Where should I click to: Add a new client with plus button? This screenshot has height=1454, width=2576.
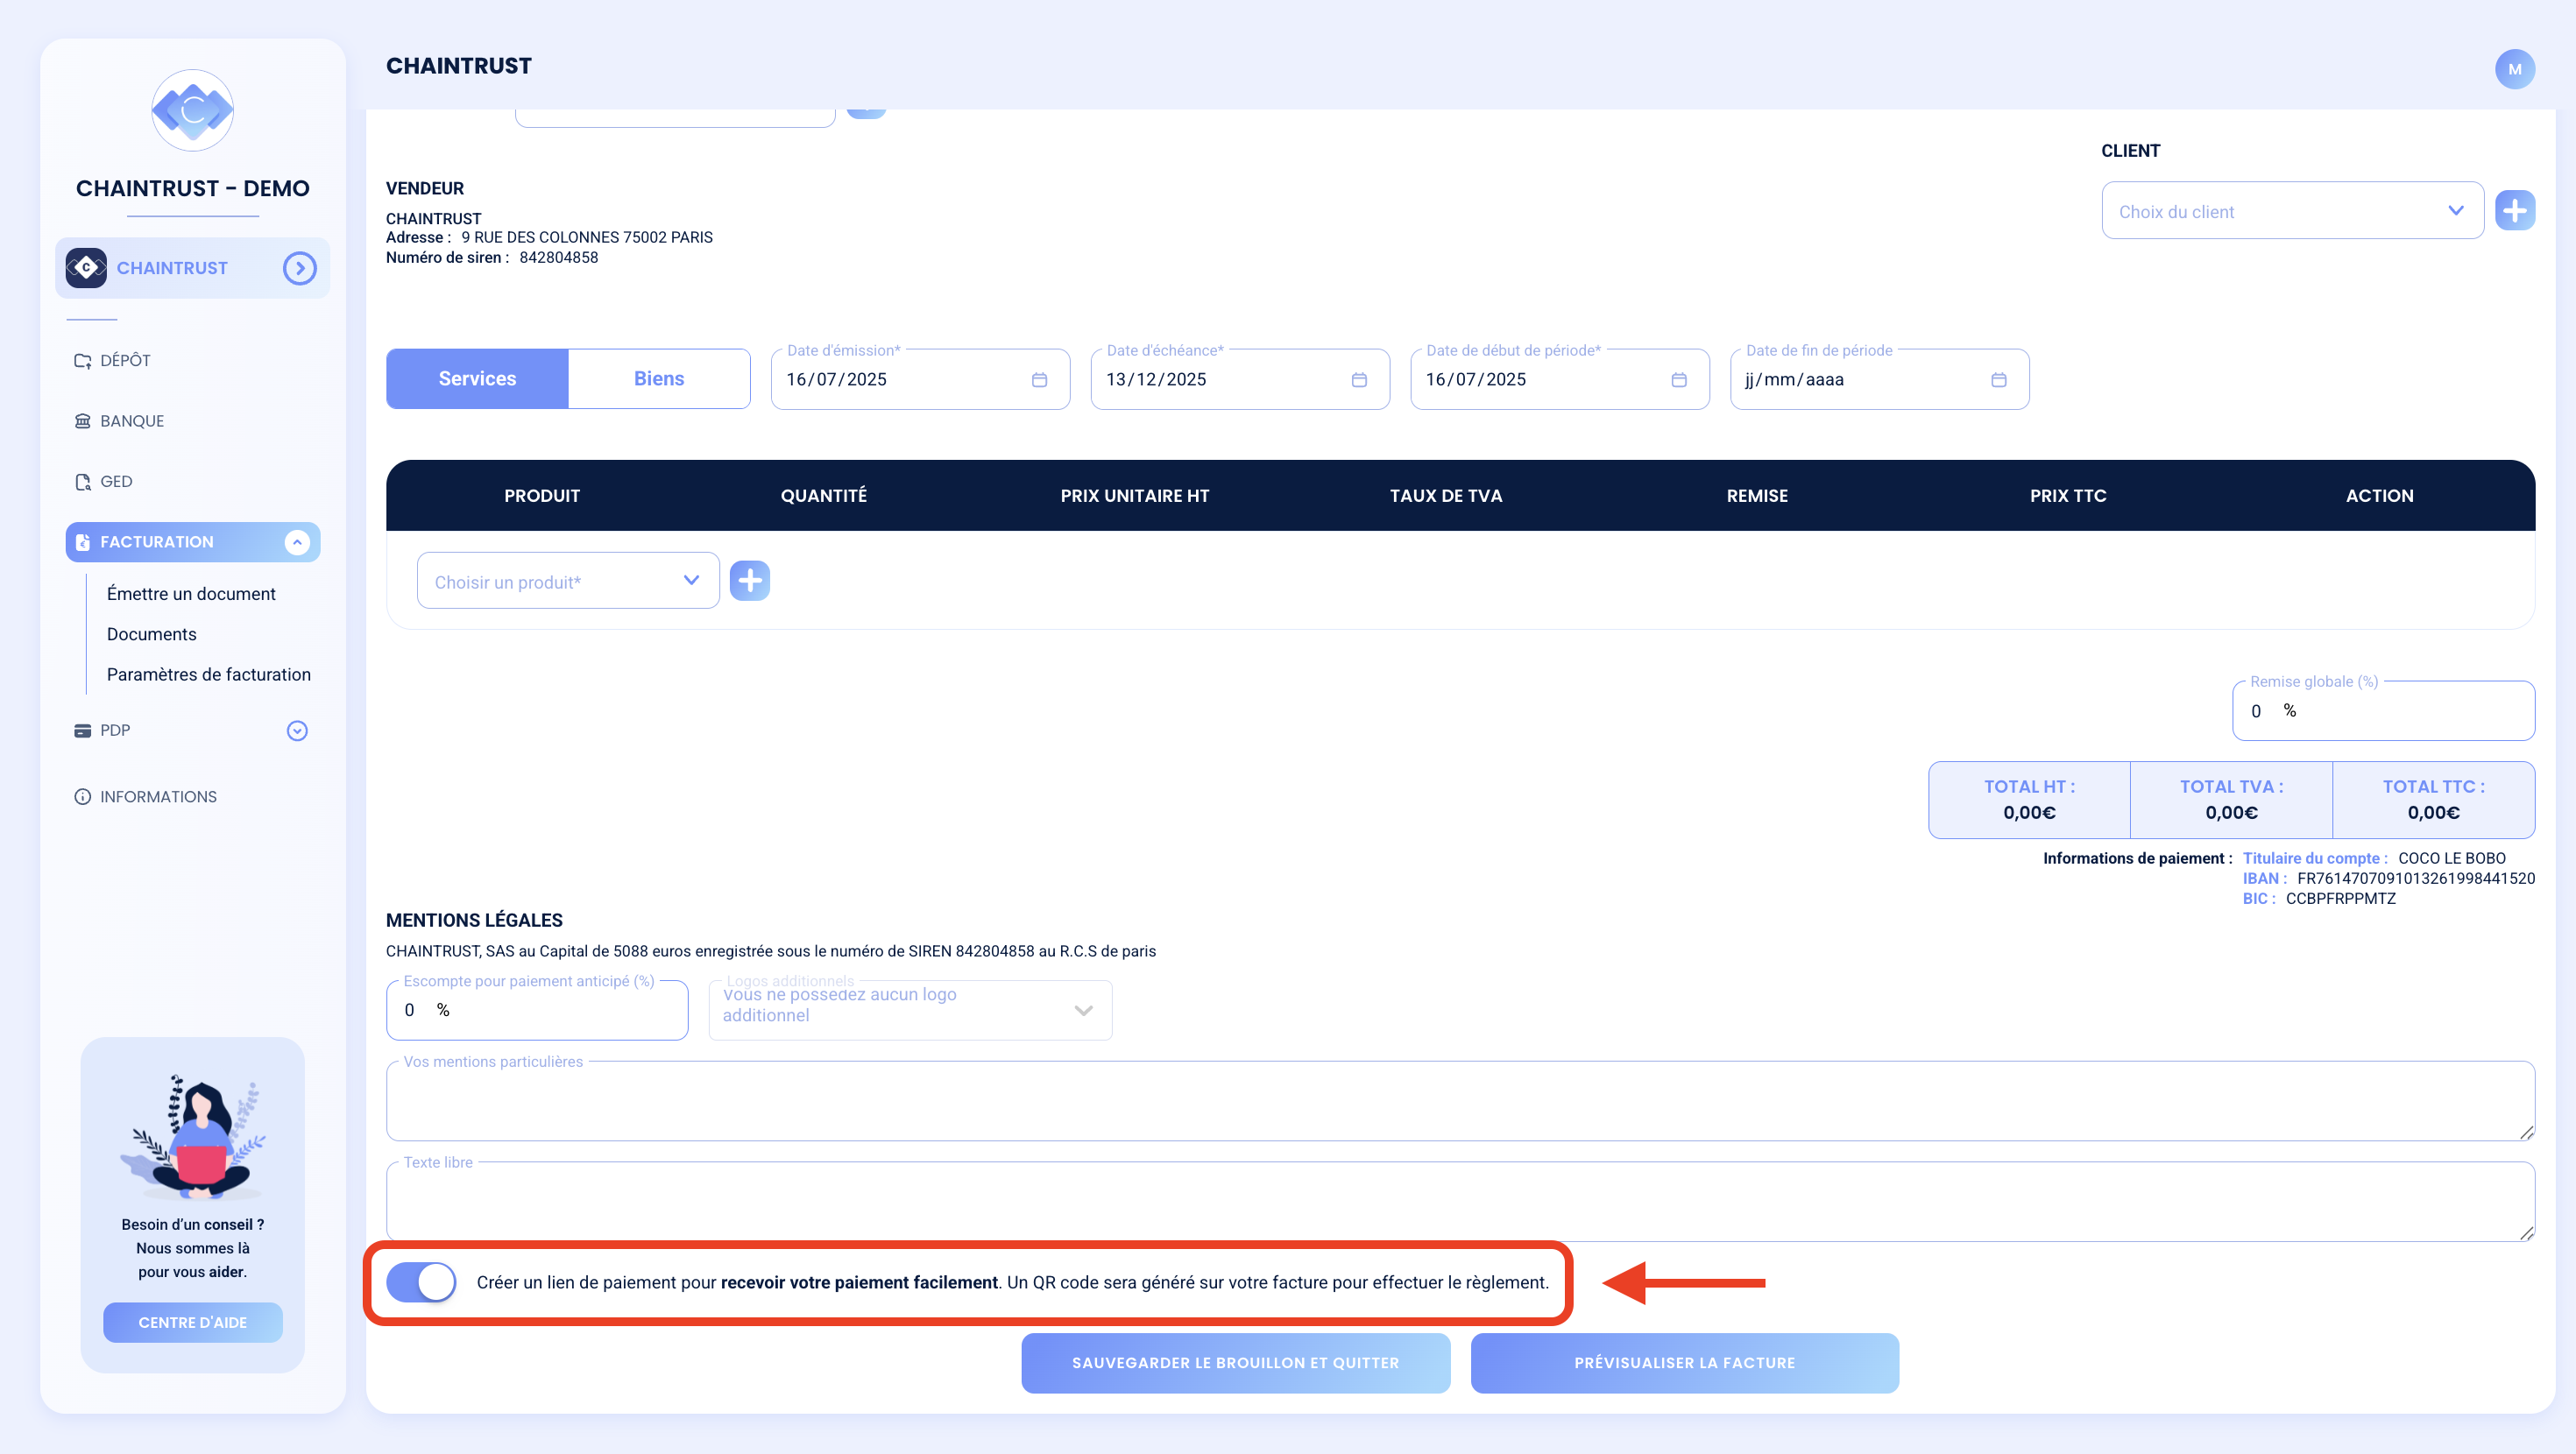point(2514,210)
